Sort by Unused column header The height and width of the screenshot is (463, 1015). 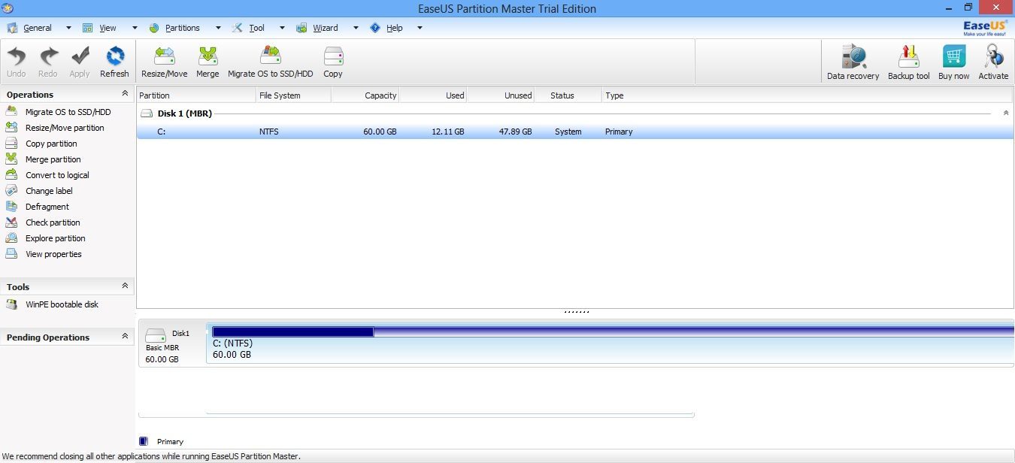pyautogui.click(x=500, y=95)
